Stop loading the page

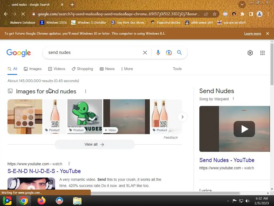click(23, 14)
